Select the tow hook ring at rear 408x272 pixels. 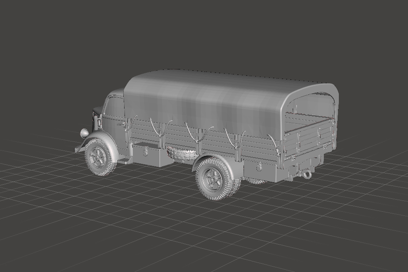[306, 175]
